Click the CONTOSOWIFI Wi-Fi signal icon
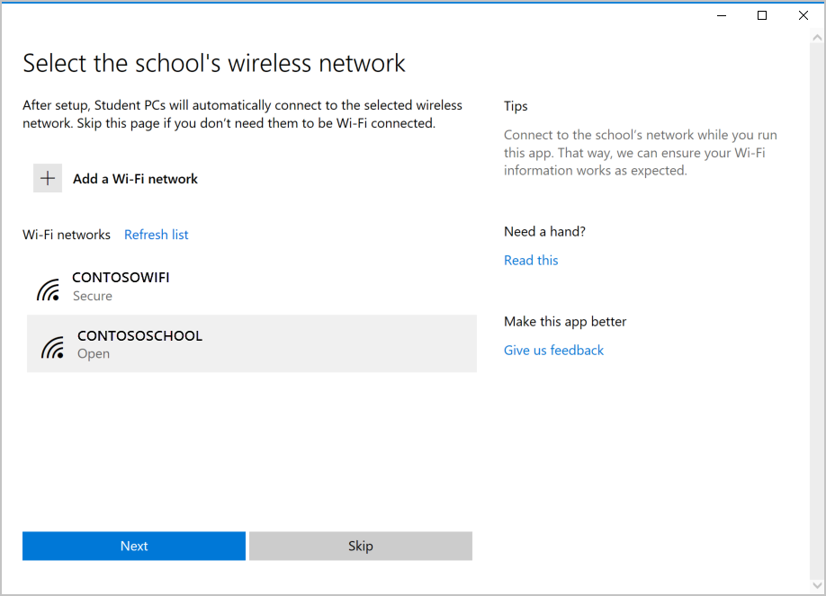The height and width of the screenshot is (596, 826). point(49,289)
